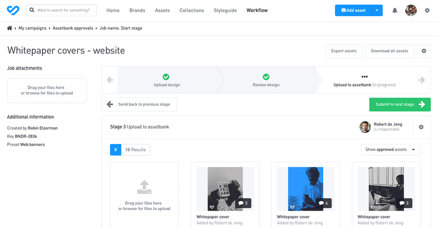
Task: Select the Review design stage step
Action: click(x=266, y=80)
